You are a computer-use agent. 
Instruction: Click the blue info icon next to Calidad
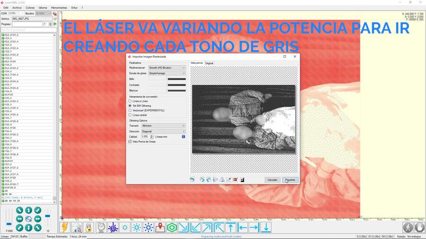coord(183,137)
